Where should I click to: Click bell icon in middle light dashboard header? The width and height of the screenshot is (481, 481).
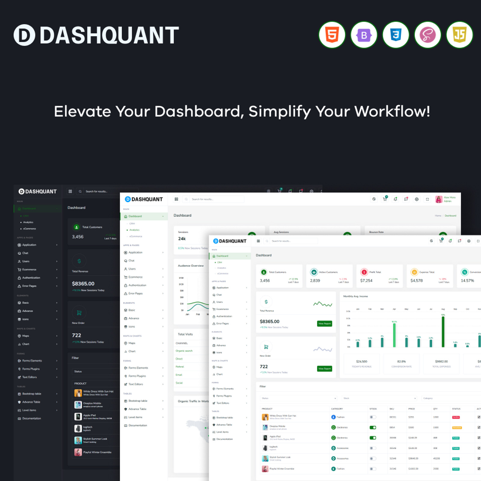(395, 199)
